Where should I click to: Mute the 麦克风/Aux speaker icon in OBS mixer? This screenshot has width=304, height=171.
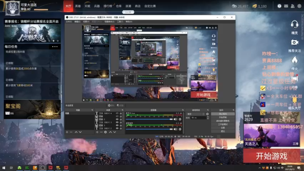(175, 119)
